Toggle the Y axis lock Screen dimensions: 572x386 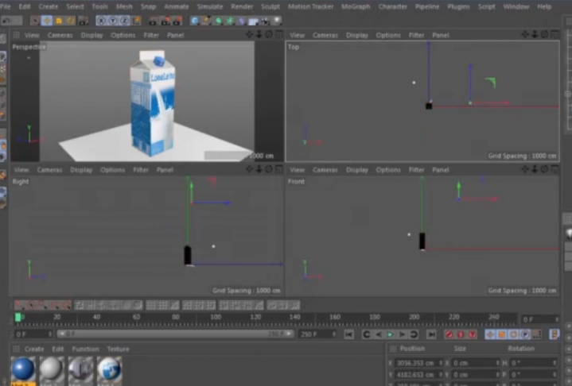[x=113, y=21]
